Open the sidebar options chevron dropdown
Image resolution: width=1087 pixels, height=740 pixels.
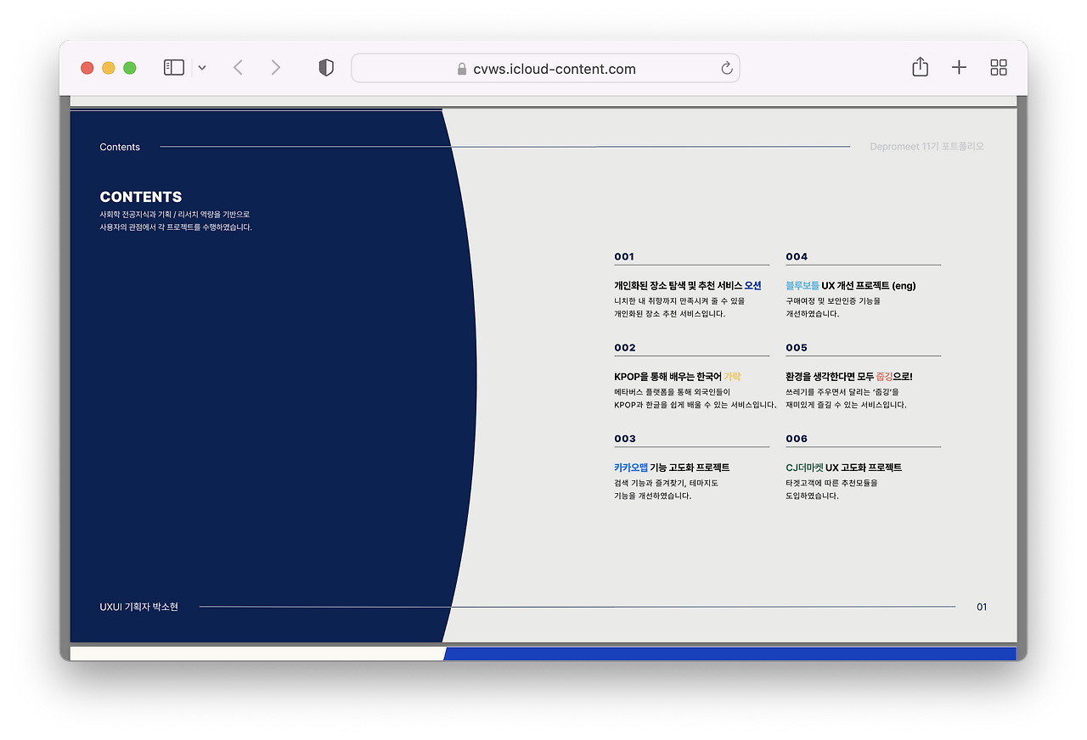click(x=202, y=67)
